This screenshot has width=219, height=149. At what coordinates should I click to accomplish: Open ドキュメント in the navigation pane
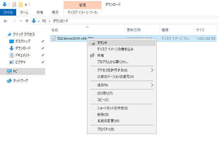point(22,55)
